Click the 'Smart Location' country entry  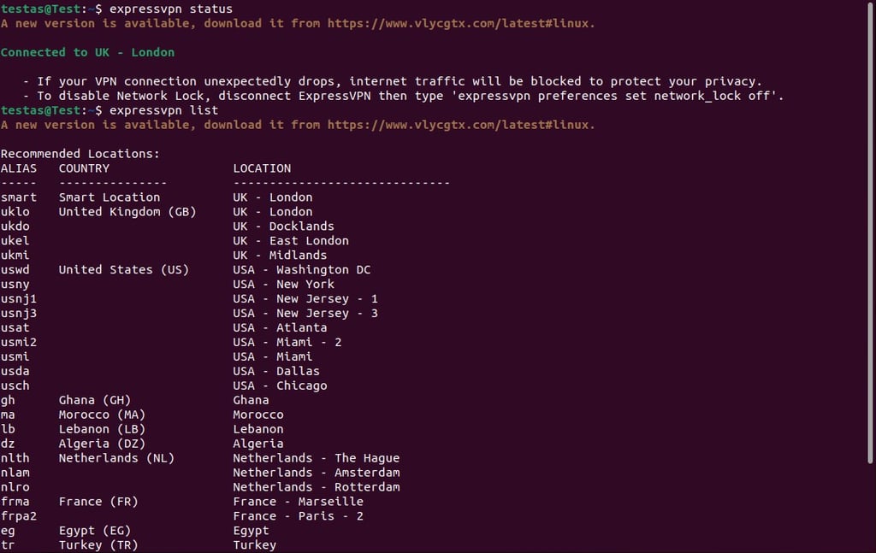109,197
